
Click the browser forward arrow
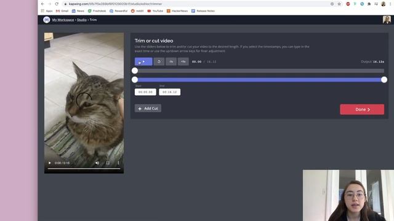click(49, 4)
